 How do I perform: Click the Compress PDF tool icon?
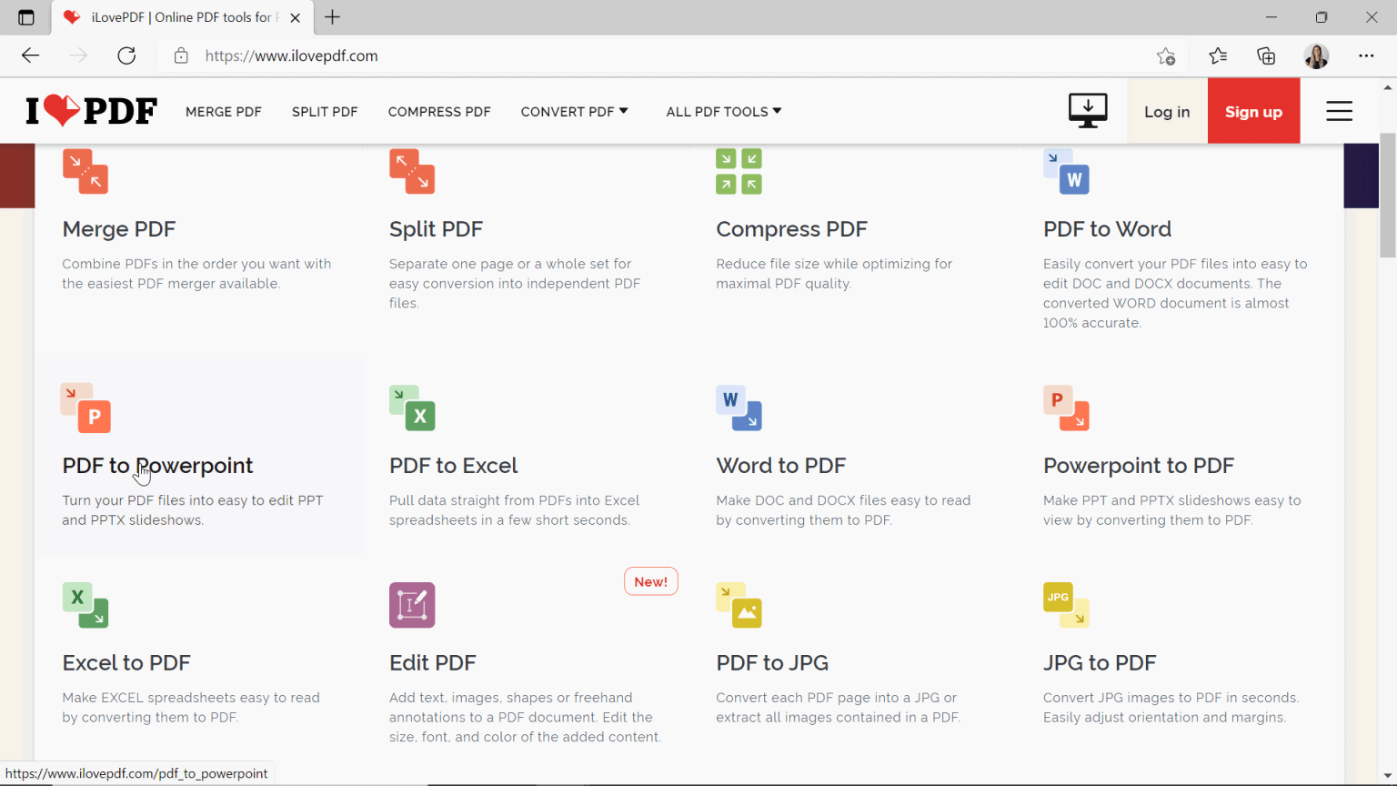(x=739, y=171)
